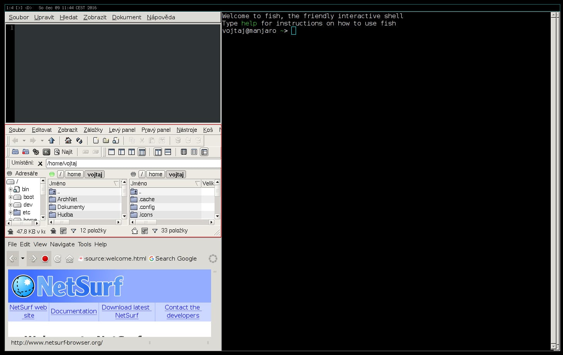The width and height of the screenshot is (563, 355).
Task: Go up to the parent directory in Xfe
Action: (x=52, y=141)
